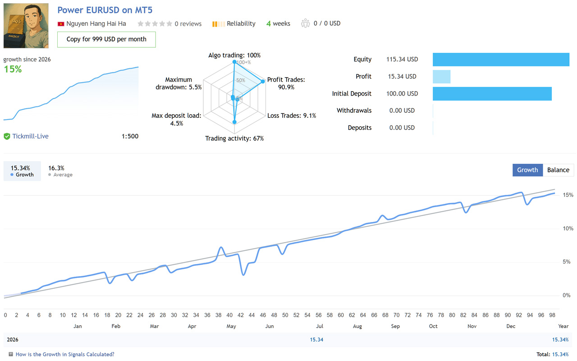Click the subscribers people icon

[x=306, y=23]
